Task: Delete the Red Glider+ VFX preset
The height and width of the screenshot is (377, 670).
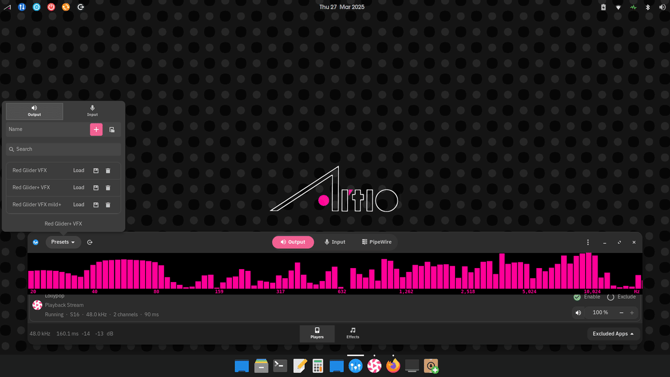Action: pos(108,187)
